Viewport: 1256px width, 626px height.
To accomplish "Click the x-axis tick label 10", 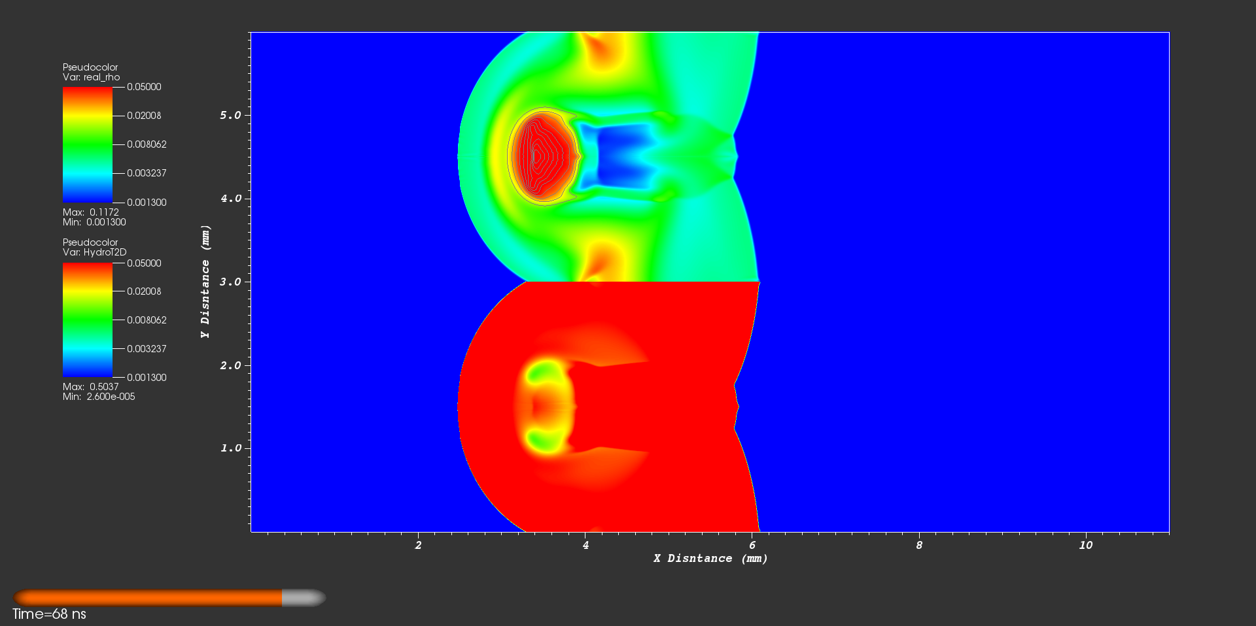I will click(x=1085, y=545).
